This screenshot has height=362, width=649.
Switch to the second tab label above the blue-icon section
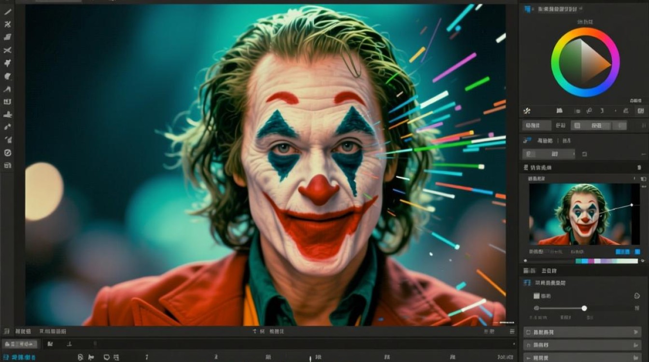click(x=550, y=271)
